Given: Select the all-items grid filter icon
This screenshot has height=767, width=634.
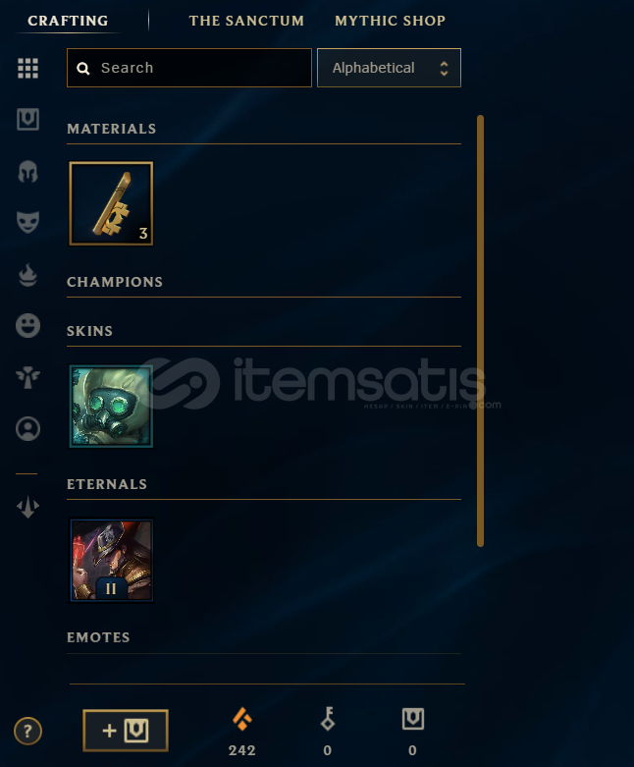Looking at the screenshot, I should 27,68.
